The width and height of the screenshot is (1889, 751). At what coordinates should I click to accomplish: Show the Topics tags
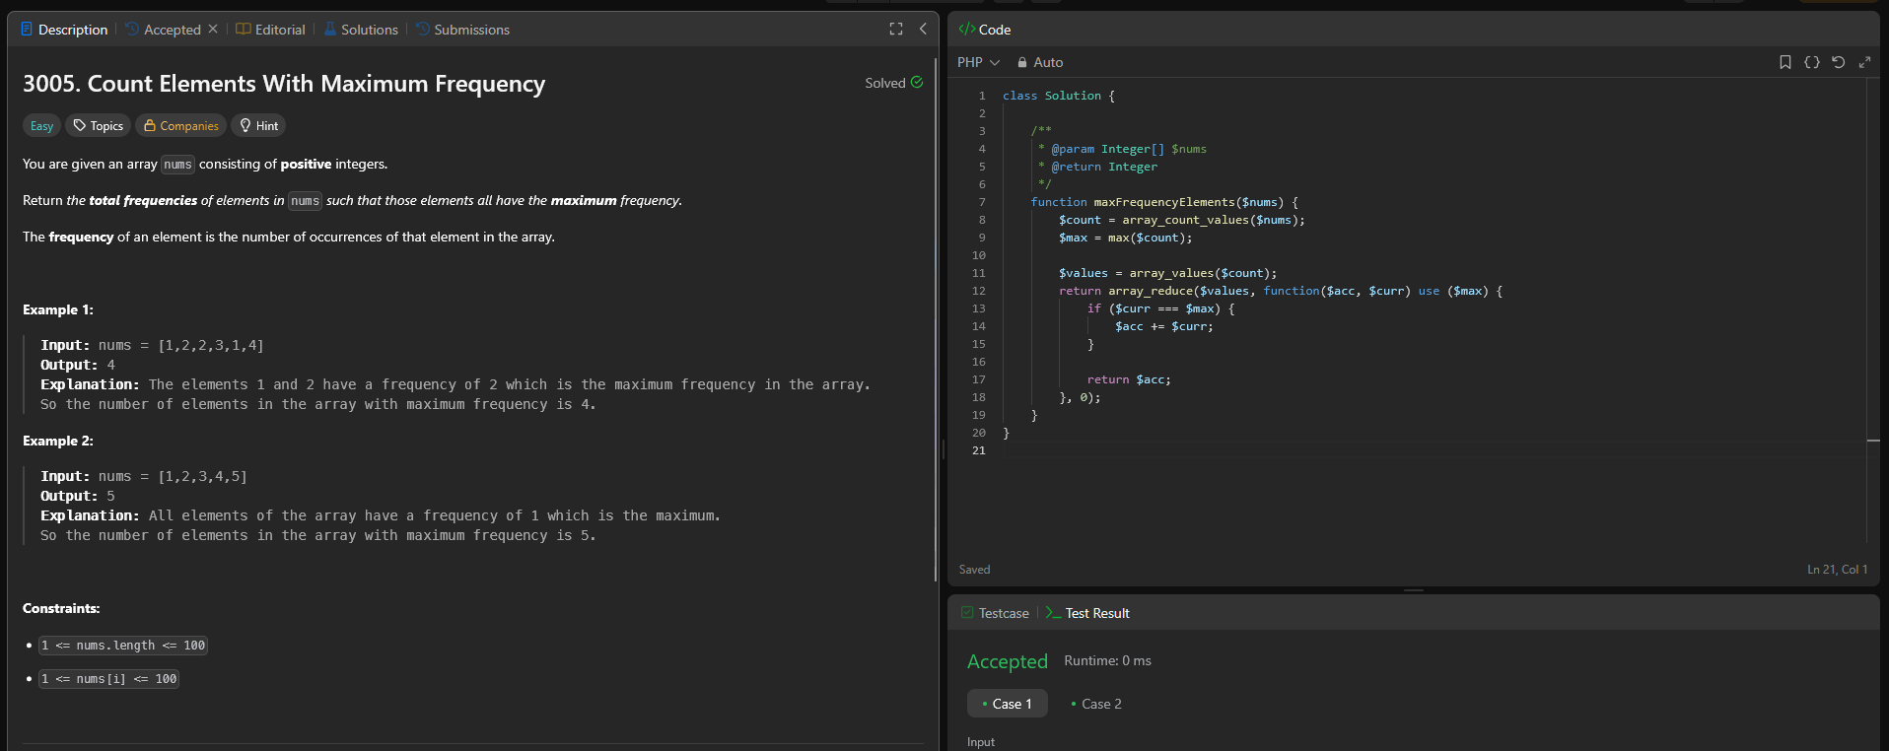[x=99, y=126]
